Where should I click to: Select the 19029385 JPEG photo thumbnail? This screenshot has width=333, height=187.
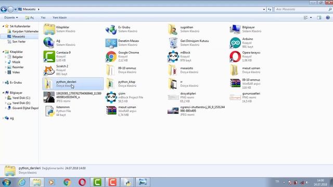point(49,97)
